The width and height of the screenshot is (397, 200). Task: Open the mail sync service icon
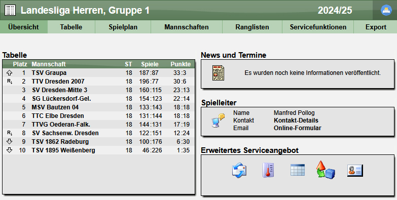pos(239,170)
